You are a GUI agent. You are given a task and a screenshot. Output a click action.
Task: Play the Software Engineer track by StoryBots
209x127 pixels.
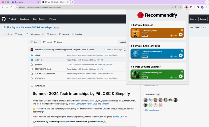click(x=181, y=35)
